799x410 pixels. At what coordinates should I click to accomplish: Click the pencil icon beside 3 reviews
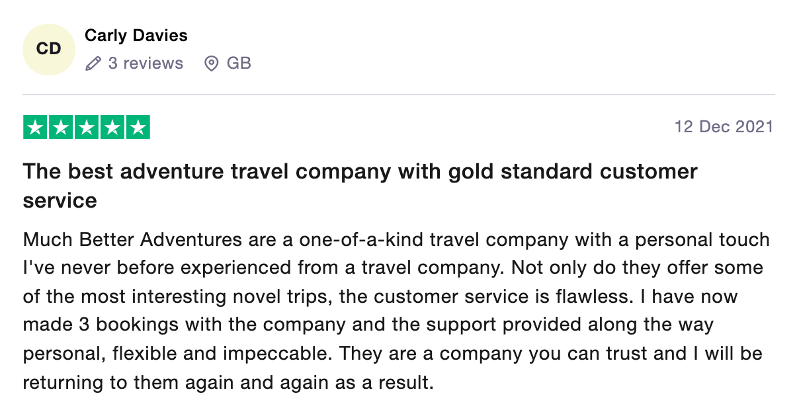[93, 63]
